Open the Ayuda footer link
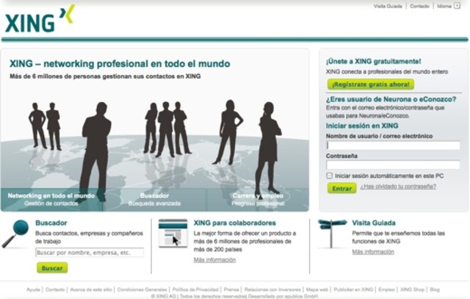Viewport: 470px width, 299px height. [x=33, y=289]
